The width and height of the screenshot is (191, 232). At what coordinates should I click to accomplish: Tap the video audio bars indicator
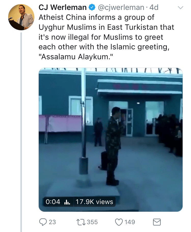(67, 202)
